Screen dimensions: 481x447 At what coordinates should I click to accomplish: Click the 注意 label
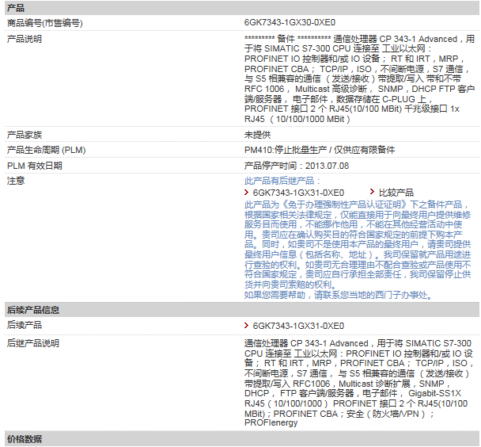[16, 181]
